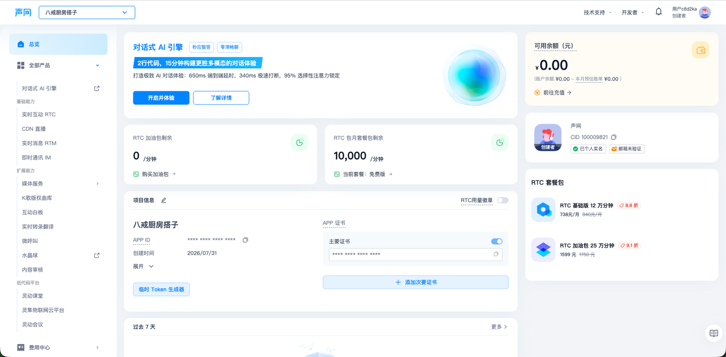
Task: Click 购买加油包 link
Action: point(158,175)
